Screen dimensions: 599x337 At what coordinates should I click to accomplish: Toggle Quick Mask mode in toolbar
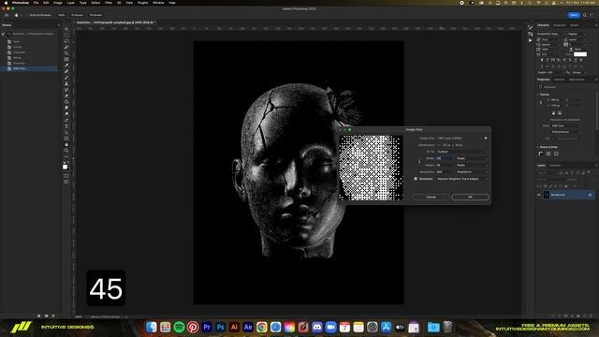click(66, 176)
